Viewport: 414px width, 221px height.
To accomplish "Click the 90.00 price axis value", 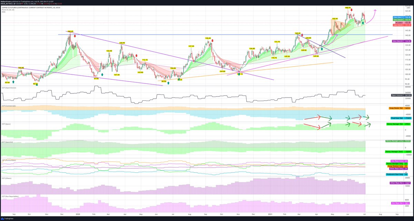I will click(x=407, y=84).
